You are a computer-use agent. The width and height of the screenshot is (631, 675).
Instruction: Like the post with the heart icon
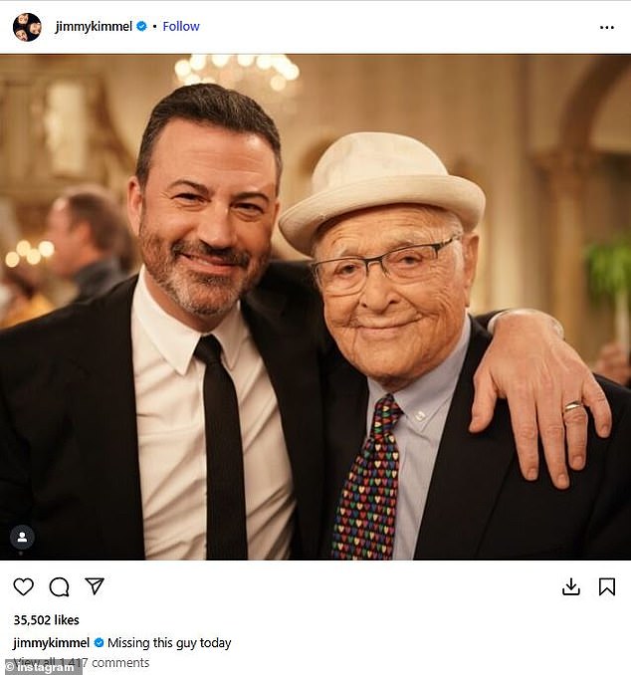24,586
